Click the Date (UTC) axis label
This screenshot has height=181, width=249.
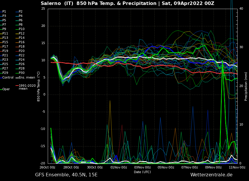coord(142,172)
